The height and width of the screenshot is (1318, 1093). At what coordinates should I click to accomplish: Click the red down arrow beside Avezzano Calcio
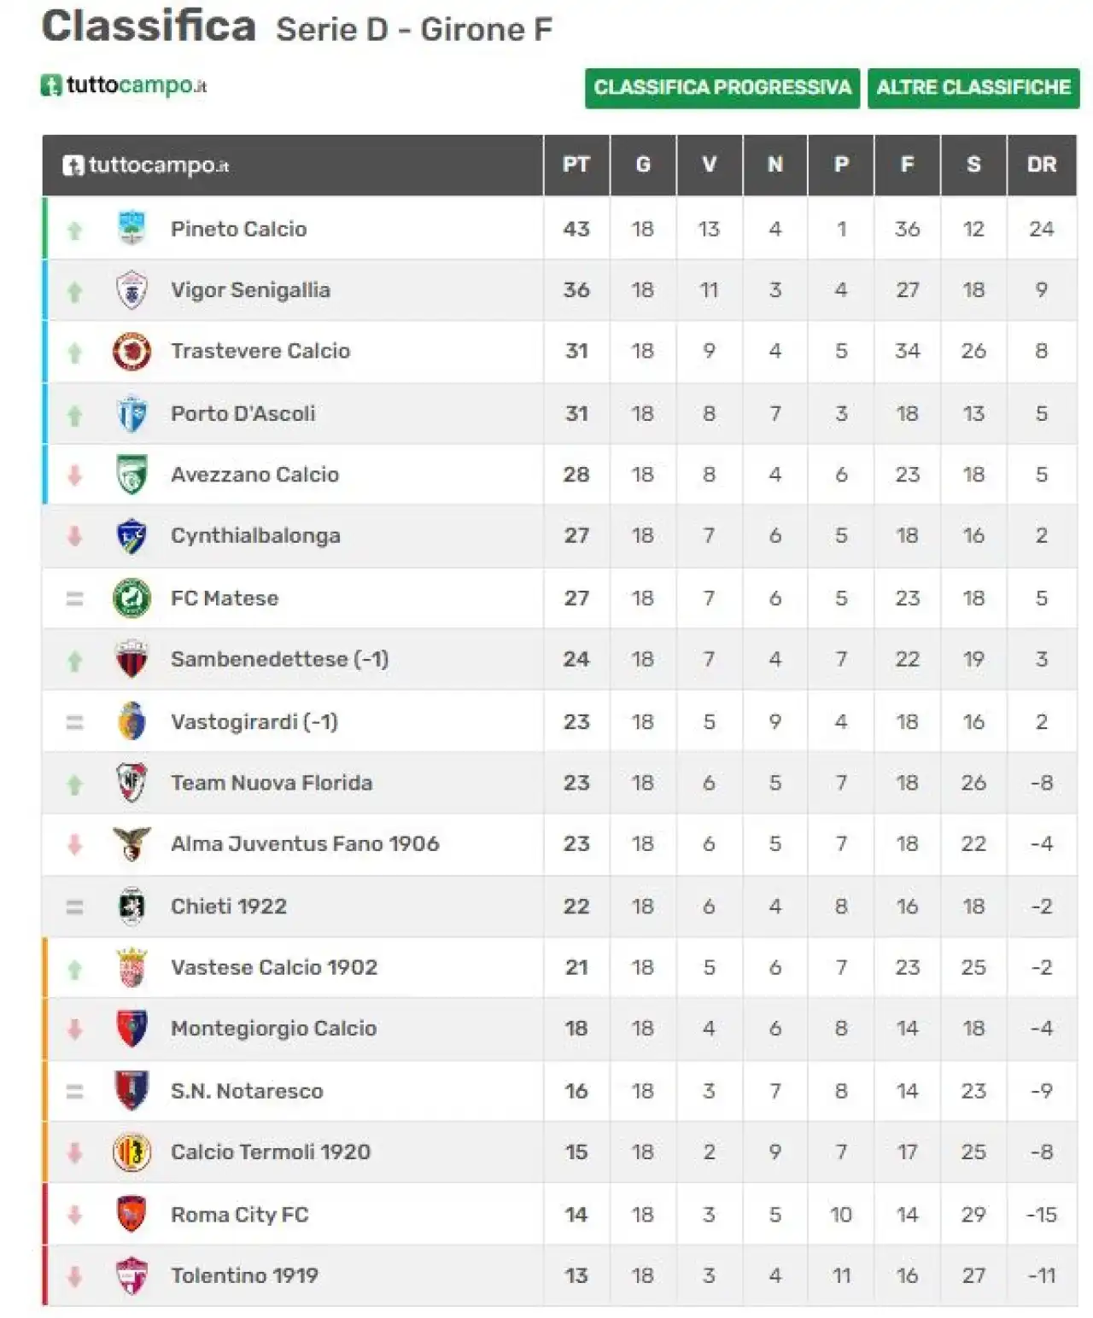(x=75, y=475)
